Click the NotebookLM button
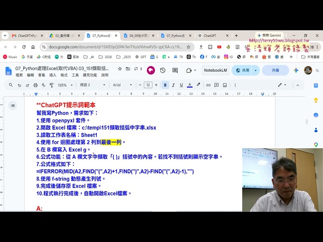Image resolution: width=323 pixels, height=242 pixels. click(216, 71)
